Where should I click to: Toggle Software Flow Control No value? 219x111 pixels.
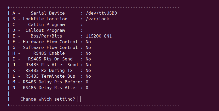click(88, 47)
